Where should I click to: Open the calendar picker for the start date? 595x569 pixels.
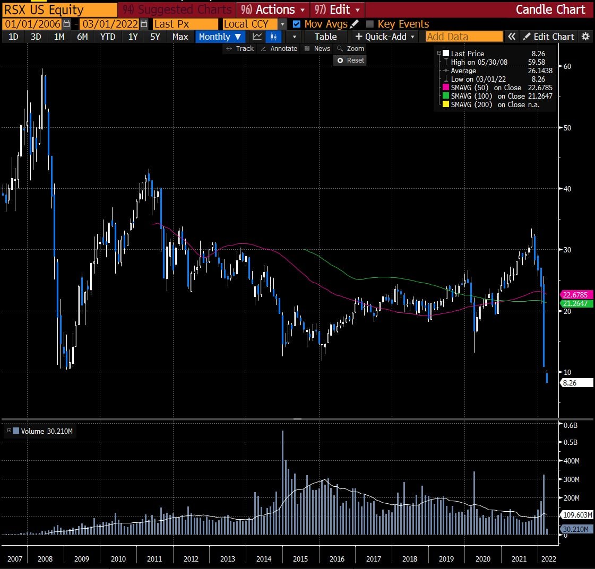pos(66,24)
